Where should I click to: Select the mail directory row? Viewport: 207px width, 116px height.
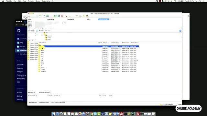click(89, 58)
